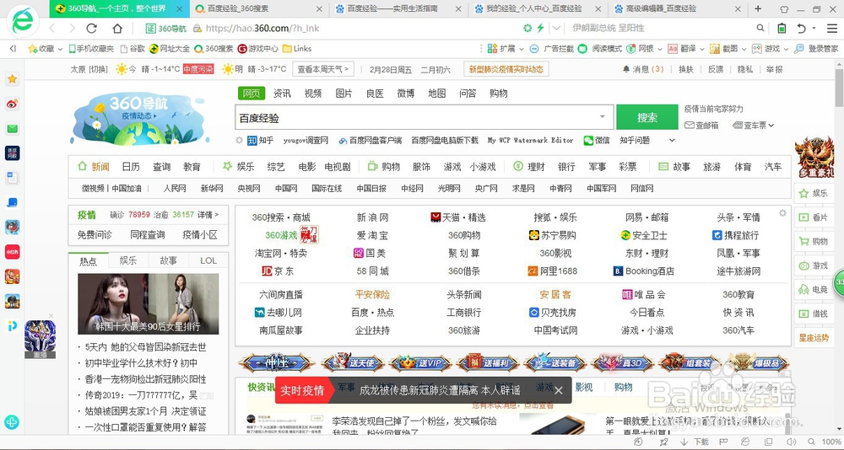Open the browser home page icon
Screen dimensions: 844x450
pyautogui.click(x=117, y=29)
